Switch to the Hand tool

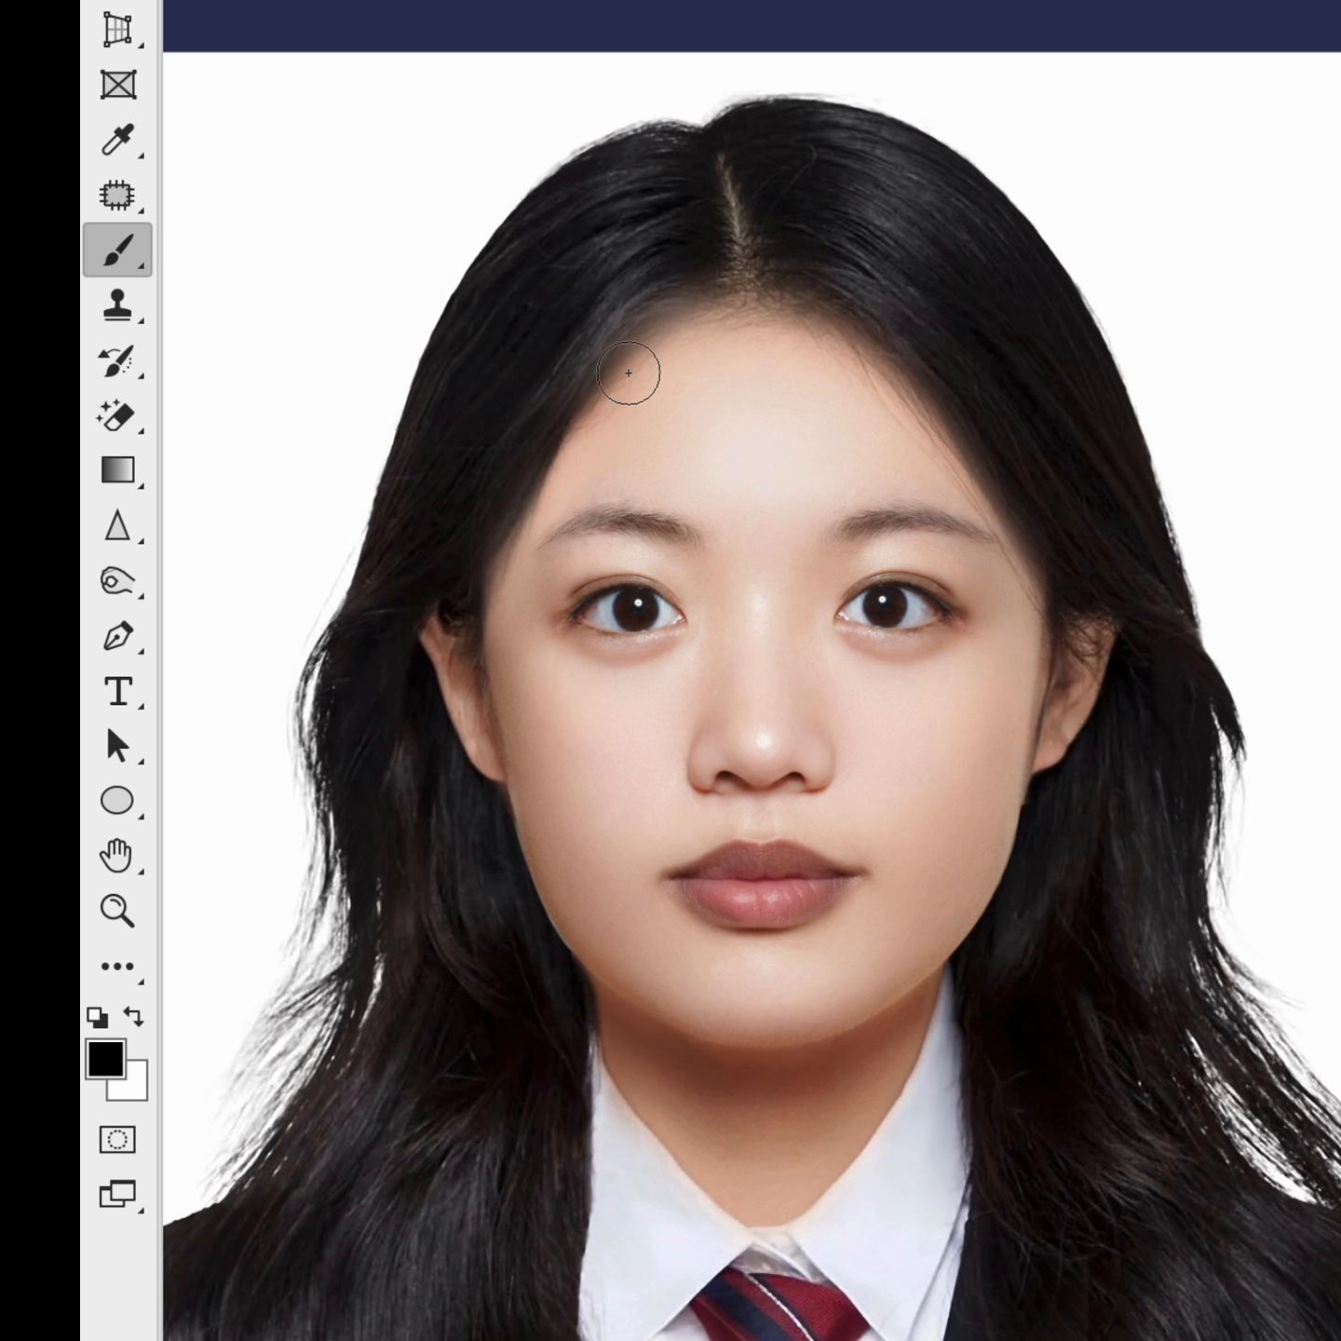coord(117,855)
